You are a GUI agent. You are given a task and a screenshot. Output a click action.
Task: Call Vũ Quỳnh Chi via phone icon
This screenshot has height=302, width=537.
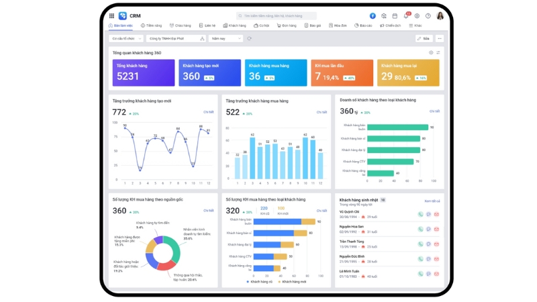coord(420,214)
